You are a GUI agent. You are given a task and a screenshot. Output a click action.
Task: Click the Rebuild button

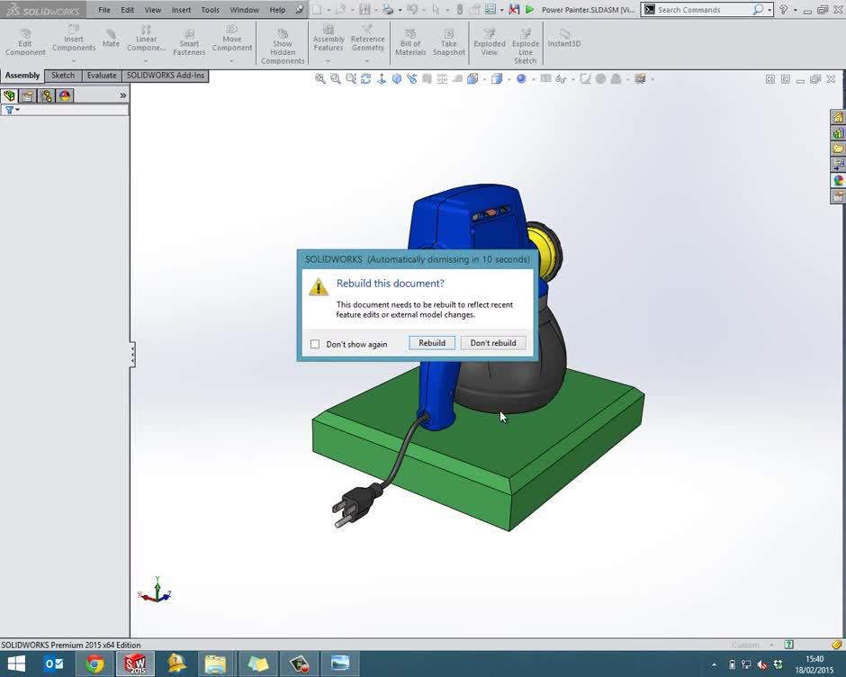pos(432,343)
